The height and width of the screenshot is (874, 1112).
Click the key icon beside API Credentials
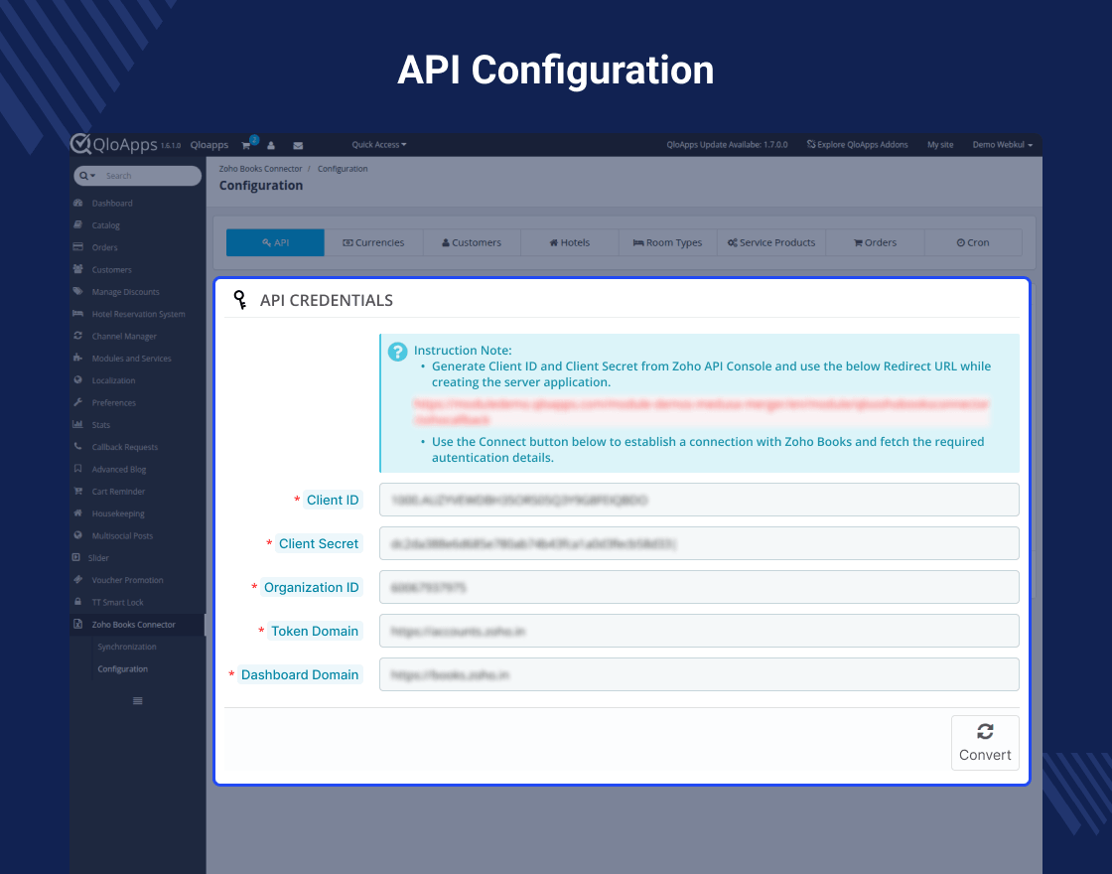(240, 300)
